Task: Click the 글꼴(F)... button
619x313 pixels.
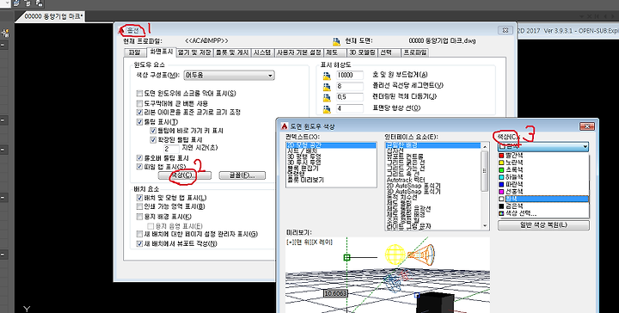Action: tap(242, 175)
